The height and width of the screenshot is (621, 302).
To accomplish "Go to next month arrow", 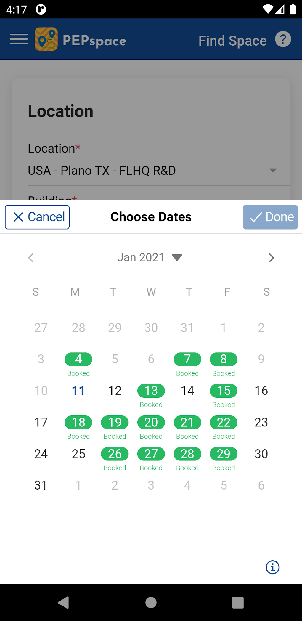I will (271, 258).
